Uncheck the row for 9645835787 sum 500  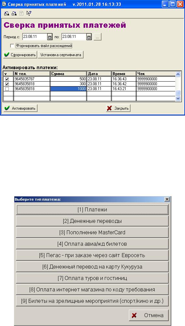7,79
